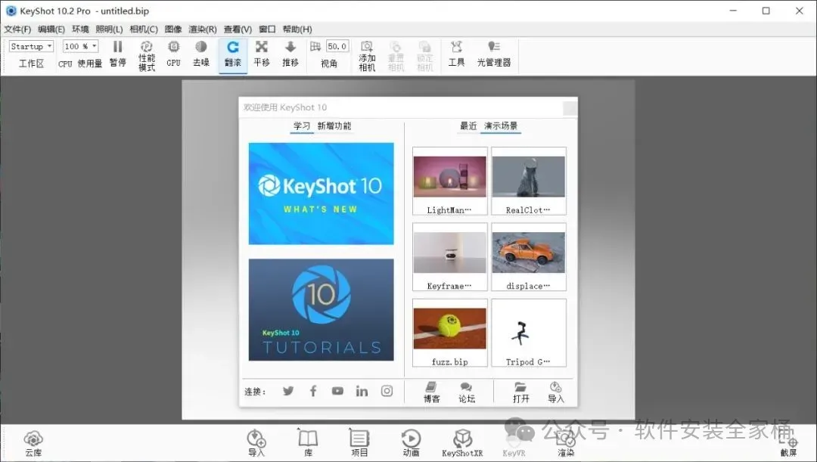The width and height of the screenshot is (817, 462).
Task: Open the KeyShot 10 What's New banner
Action: click(x=321, y=194)
